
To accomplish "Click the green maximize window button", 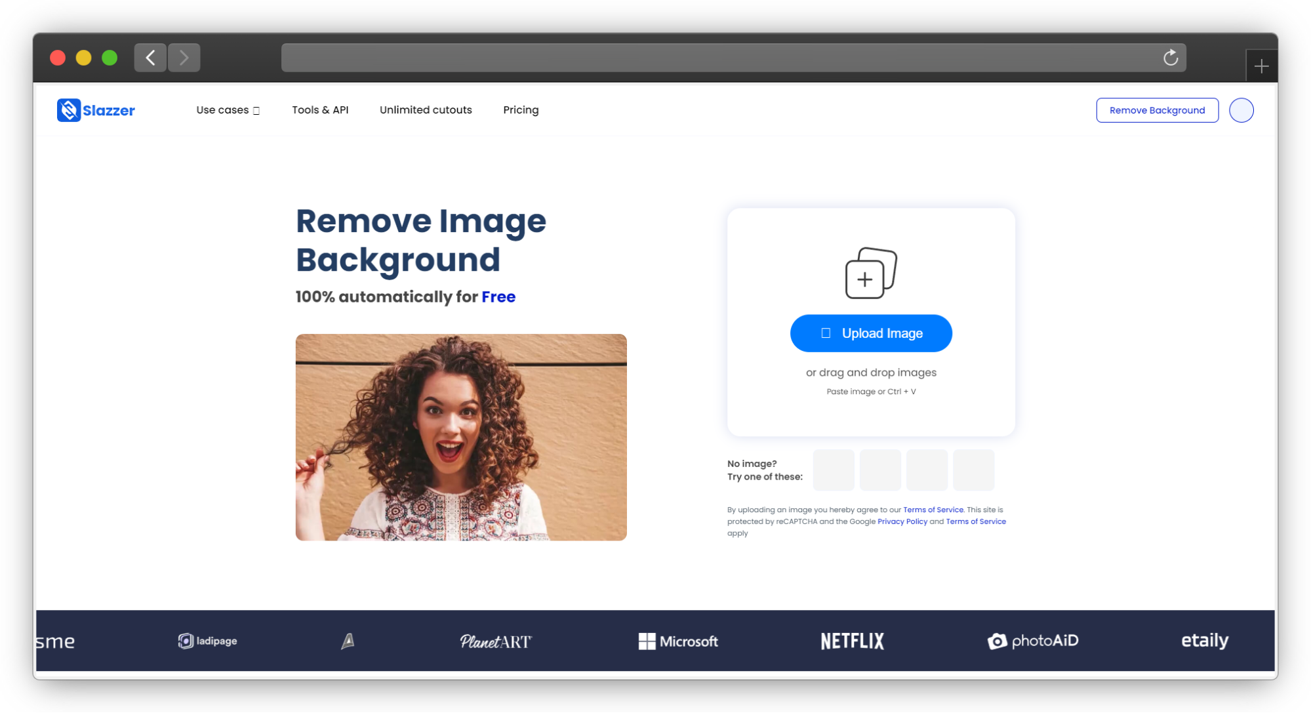I will point(110,58).
